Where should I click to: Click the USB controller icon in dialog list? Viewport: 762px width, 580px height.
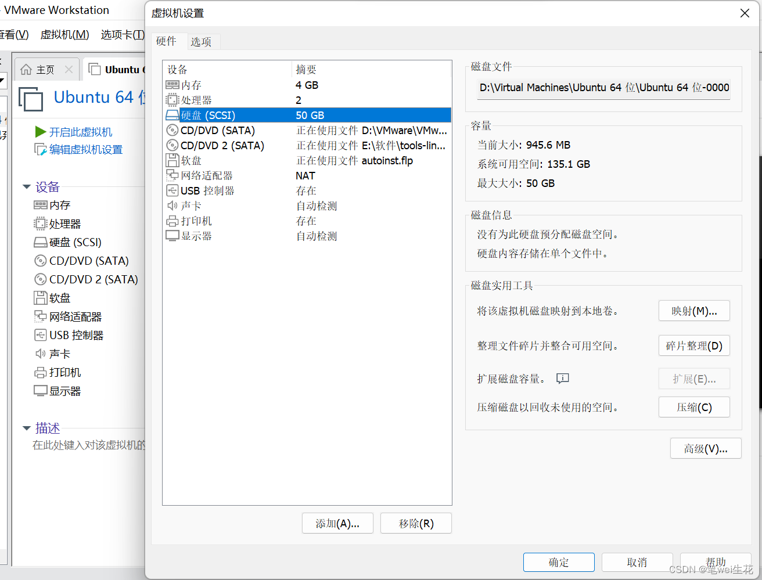pyautogui.click(x=172, y=190)
